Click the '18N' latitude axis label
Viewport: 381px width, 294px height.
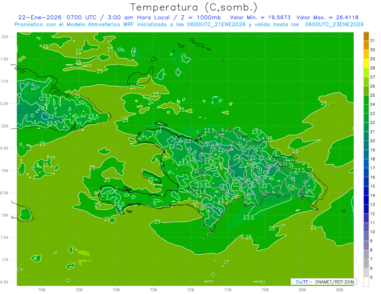point(5,215)
